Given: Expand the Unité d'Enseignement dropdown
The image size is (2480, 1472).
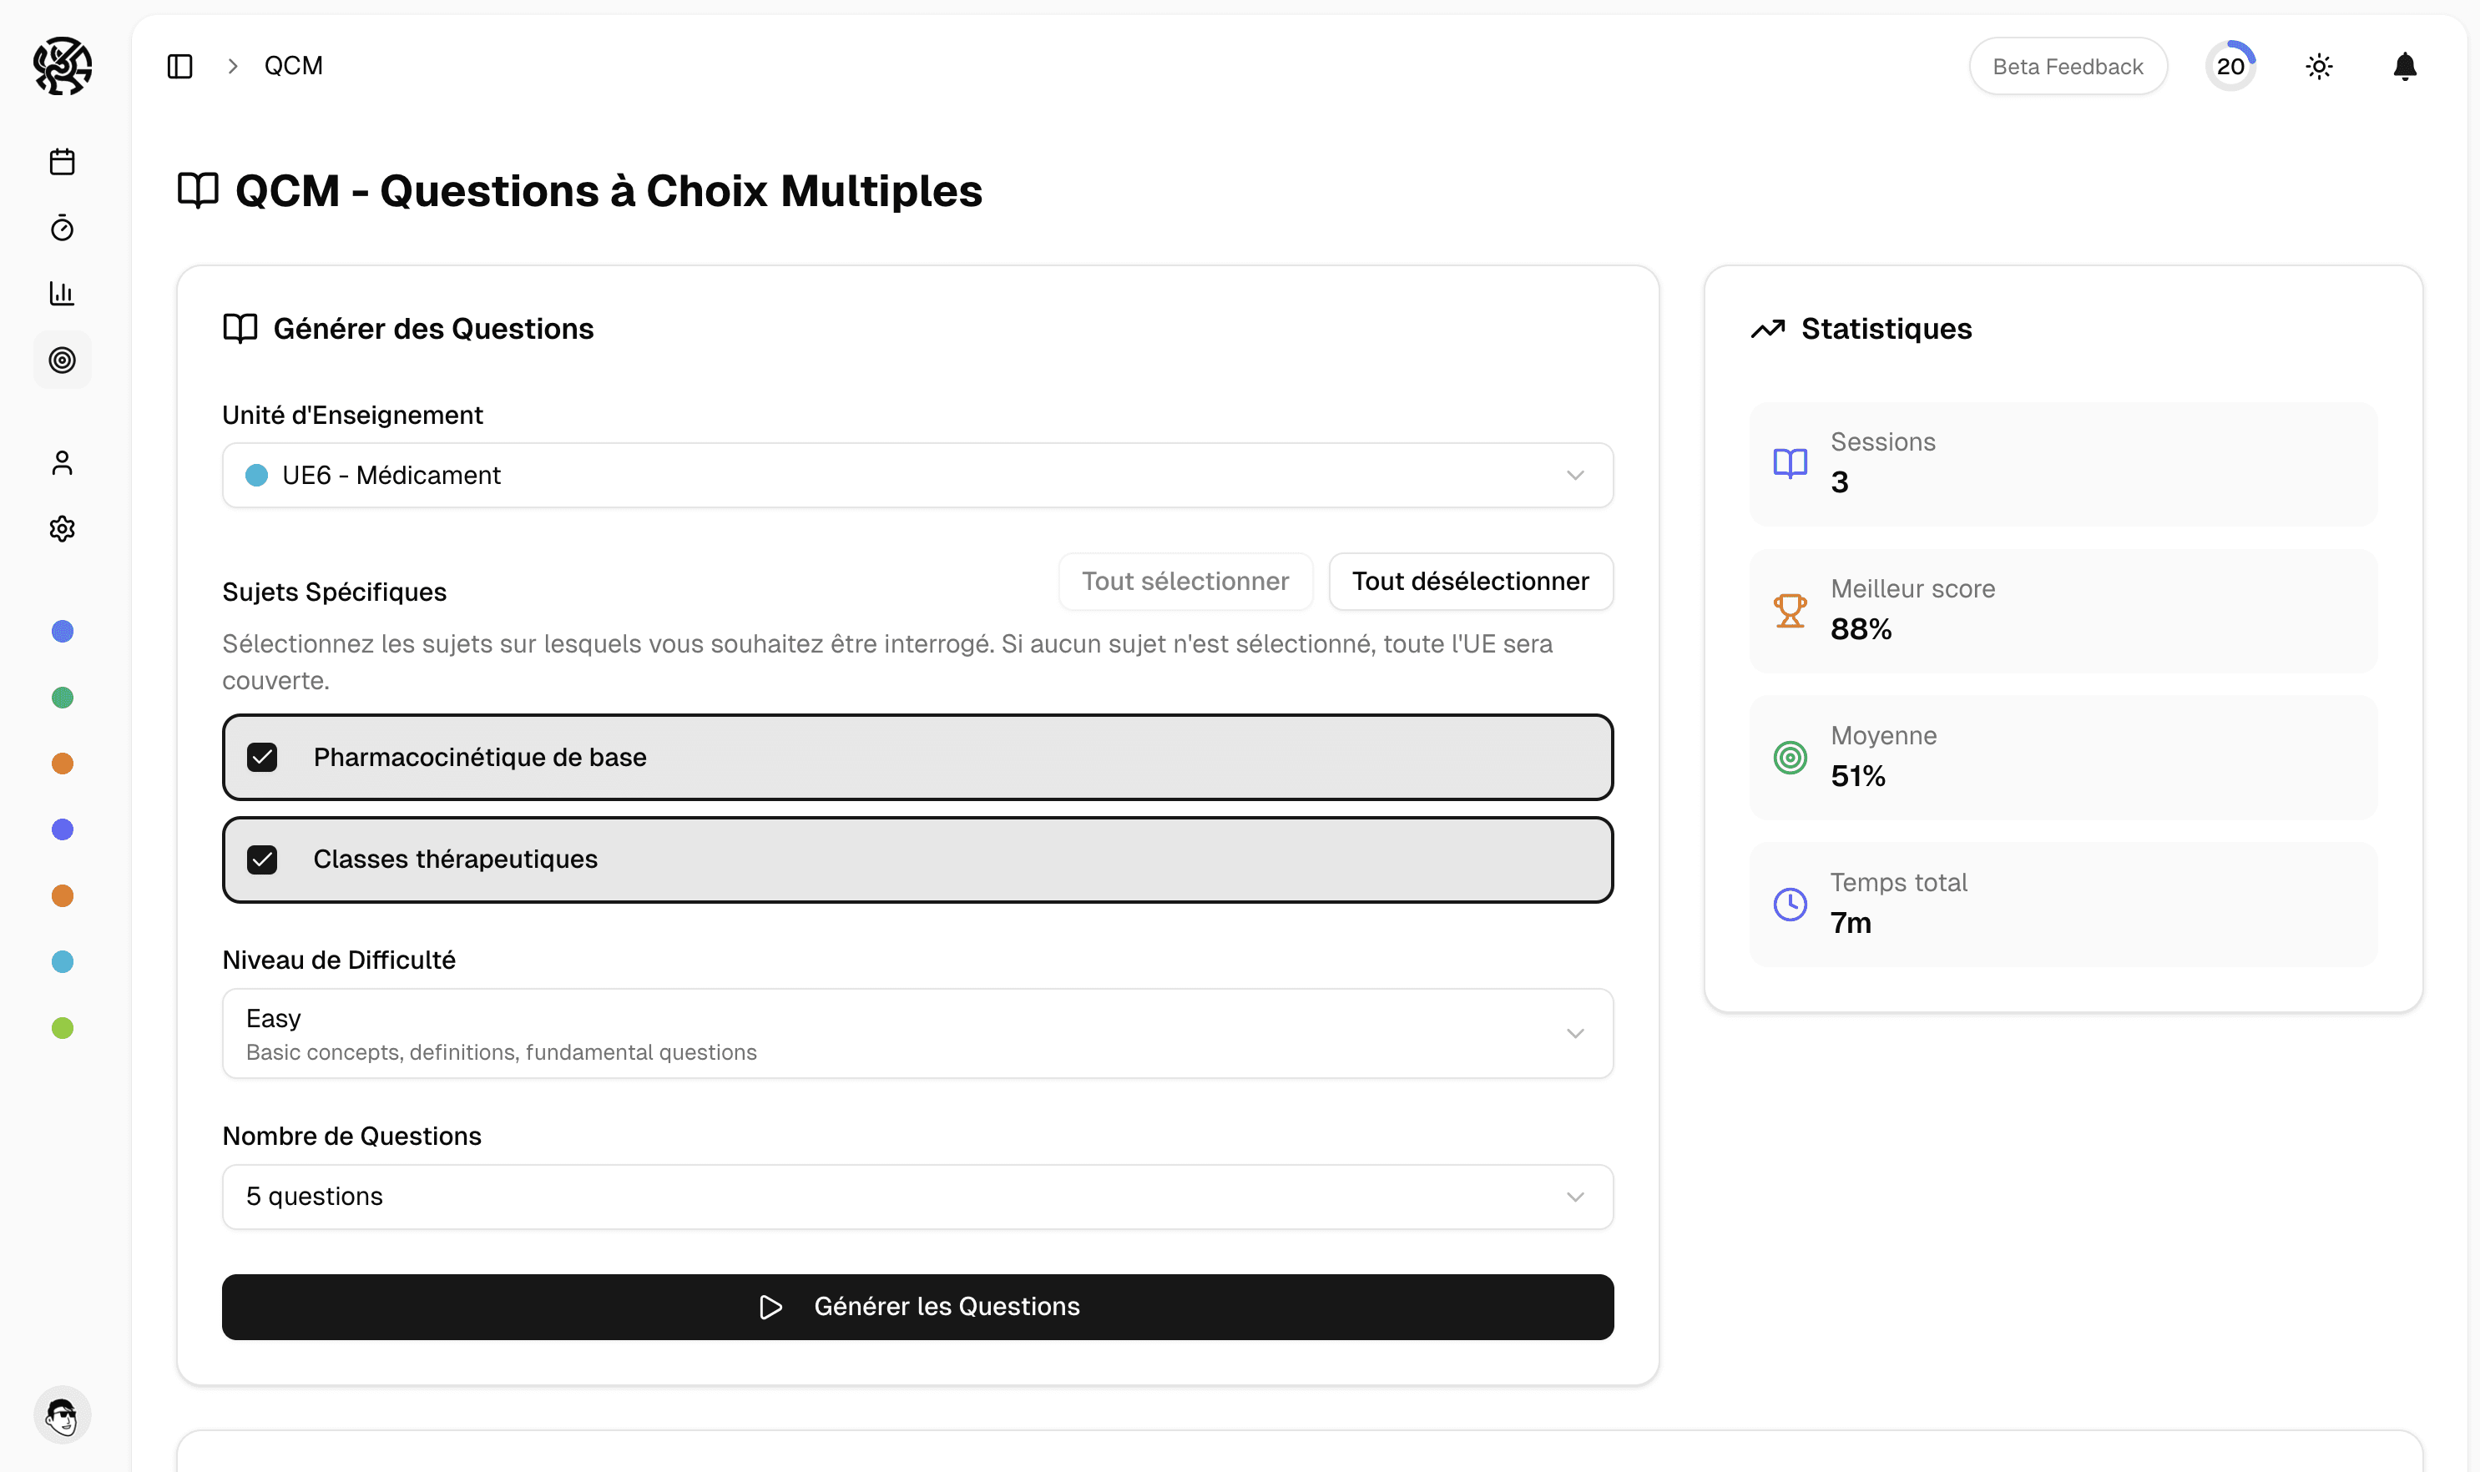Looking at the screenshot, I should pos(917,475).
